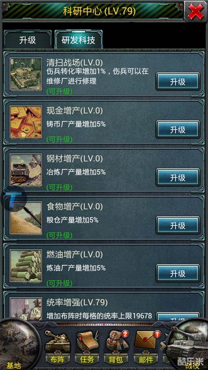The image size is (208, 370).
Task: Click the blue T floating icon
Action: [13, 199]
